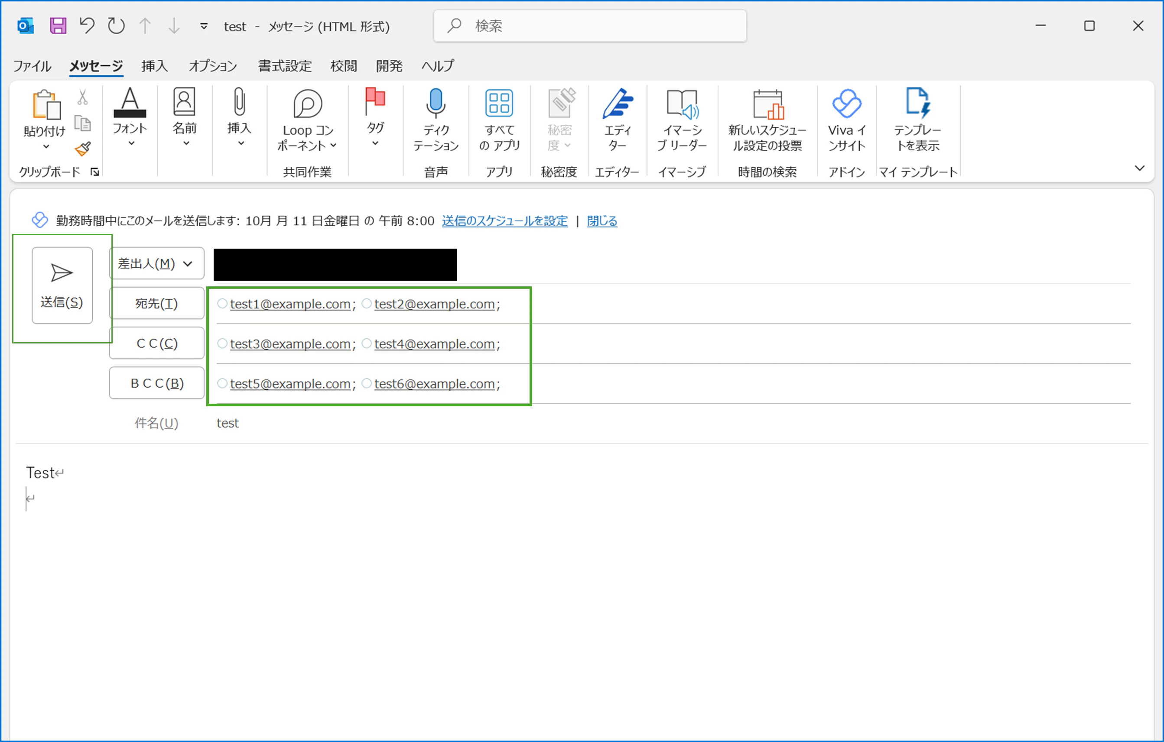Open the 挿入 paperclip attach menu
Screen dimensions: 1164x742
tap(240, 117)
